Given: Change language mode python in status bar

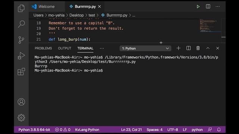Looking at the screenshot, I should (x=197, y=130).
